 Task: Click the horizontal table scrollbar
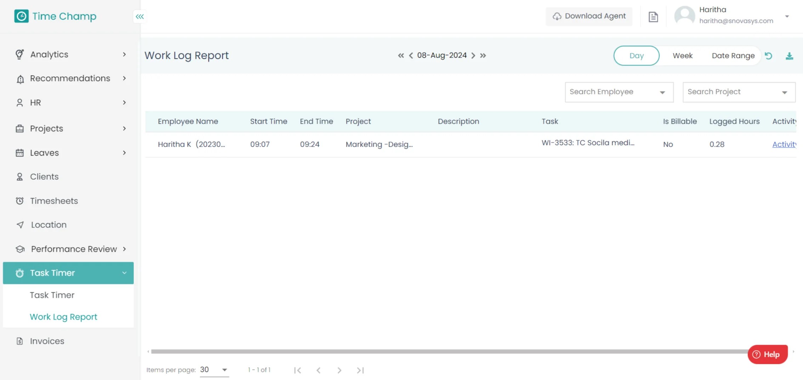coord(450,351)
